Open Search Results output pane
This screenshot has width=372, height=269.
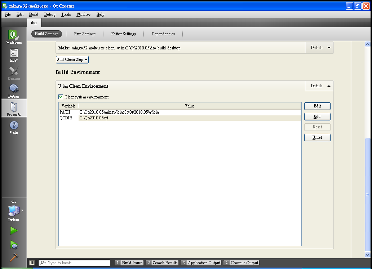point(162,263)
